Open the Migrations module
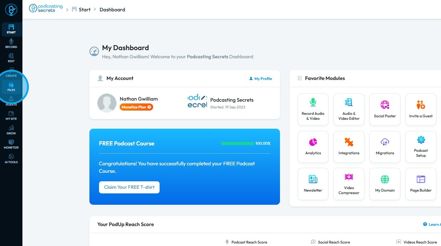Image resolution: width=441 pixels, height=246 pixels. [385, 147]
